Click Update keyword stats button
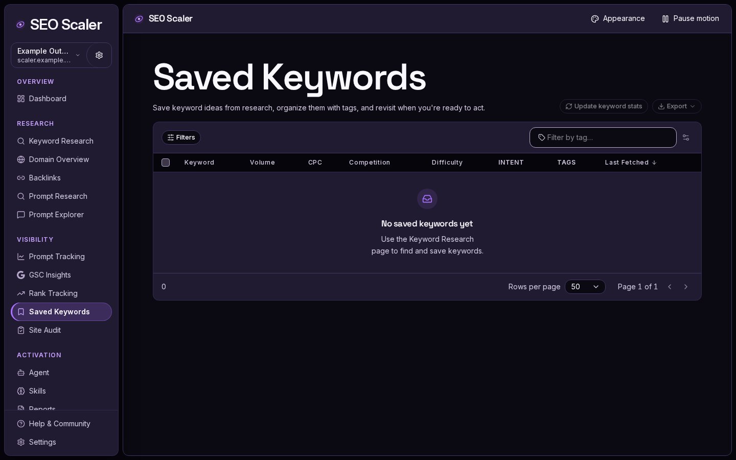The height and width of the screenshot is (460, 736). (x=604, y=106)
